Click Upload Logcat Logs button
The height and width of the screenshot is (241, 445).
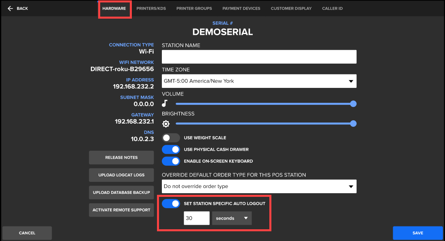121,175
